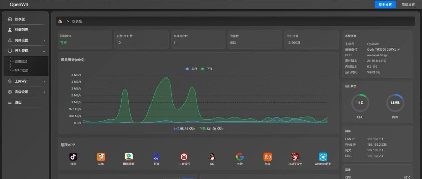Image resolution: width=422 pixels, height=179 pixels.
Task: Expand the 高级设置 sidebar chevron arrow
Action: pyautogui.click(x=44, y=92)
